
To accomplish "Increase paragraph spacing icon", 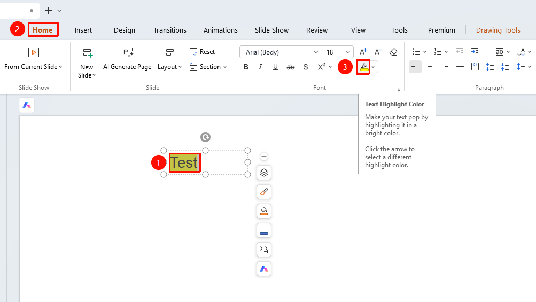I will click(x=490, y=67).
